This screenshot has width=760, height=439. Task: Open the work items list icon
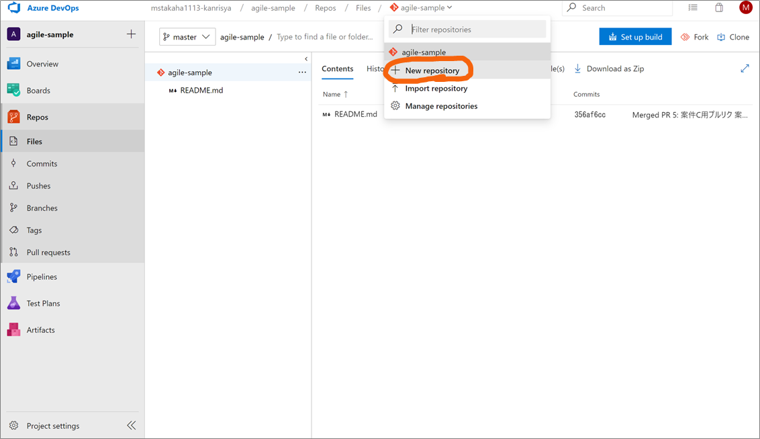coord(693,8)
